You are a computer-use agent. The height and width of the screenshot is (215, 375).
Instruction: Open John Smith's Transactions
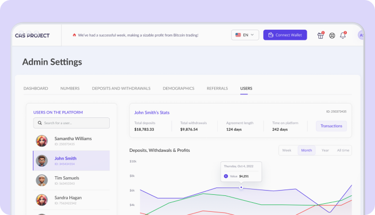point(331,126)
